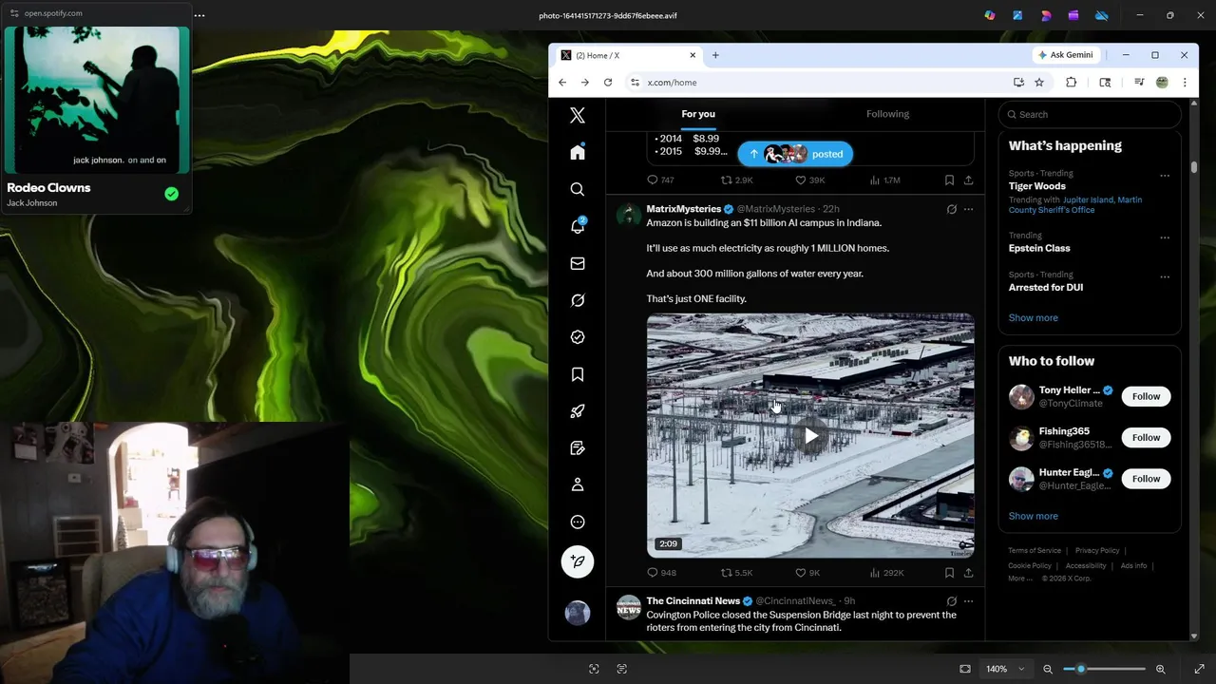Open Messages envelope icon

[578, 263]
